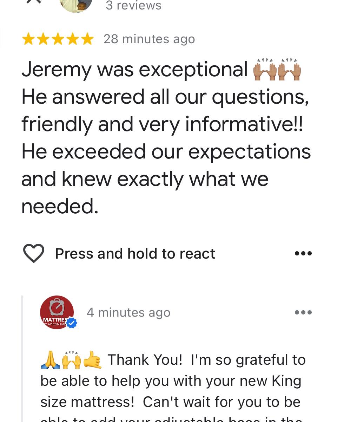
Task: Tap "Press and hold to react" label
Action: [x=135, y=253]
